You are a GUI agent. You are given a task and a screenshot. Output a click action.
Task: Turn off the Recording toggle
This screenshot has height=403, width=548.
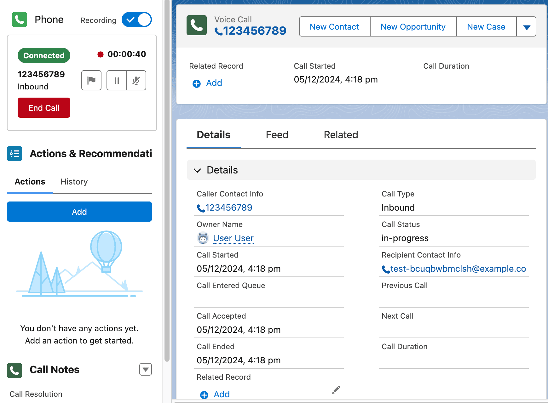136,20
